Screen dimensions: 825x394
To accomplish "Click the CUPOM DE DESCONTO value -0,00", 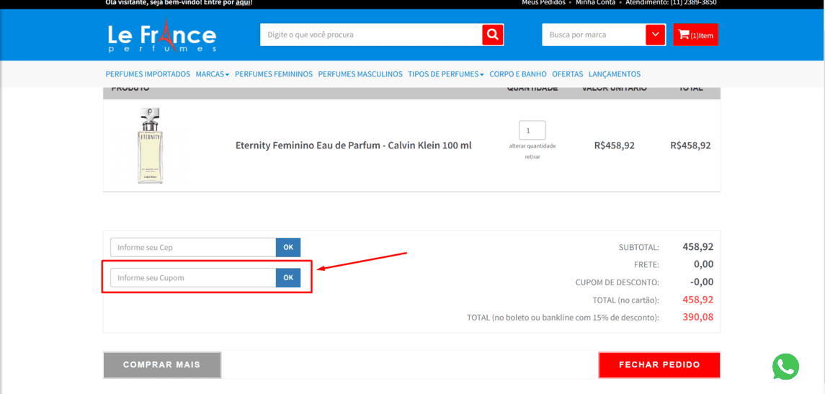I will coord(702,282).
